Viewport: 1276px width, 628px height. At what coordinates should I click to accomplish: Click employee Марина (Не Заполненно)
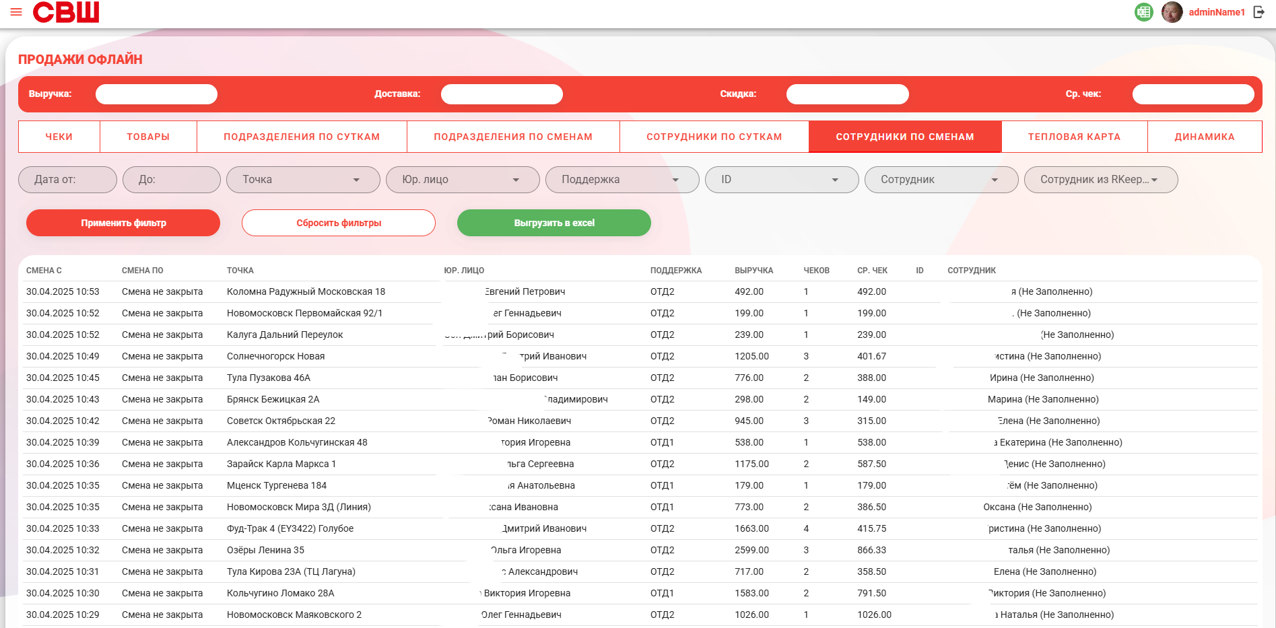(1043, 399)
